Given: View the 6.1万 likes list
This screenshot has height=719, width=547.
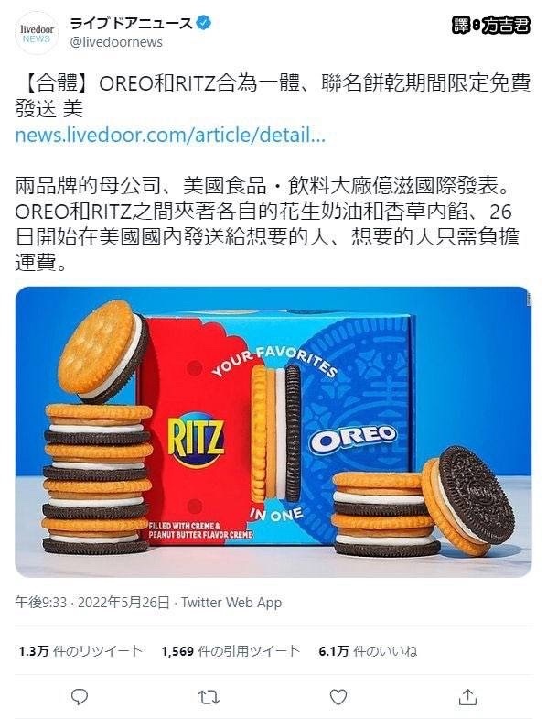Looking at the screenshot, I should (x=368, y=650).
